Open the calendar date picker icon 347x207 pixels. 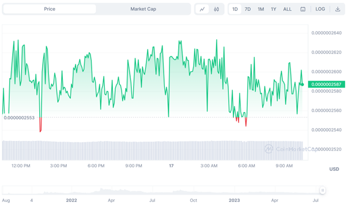(303, 9)
